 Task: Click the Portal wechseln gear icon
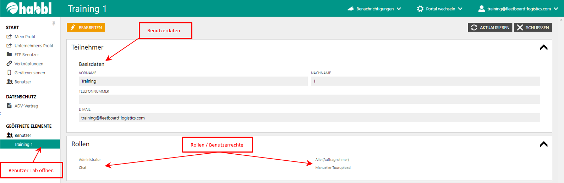pyautogui.click(x=420, y=9)
